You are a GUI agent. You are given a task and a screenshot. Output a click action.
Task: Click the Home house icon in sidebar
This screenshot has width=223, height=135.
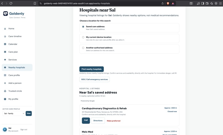coord(5,29)
